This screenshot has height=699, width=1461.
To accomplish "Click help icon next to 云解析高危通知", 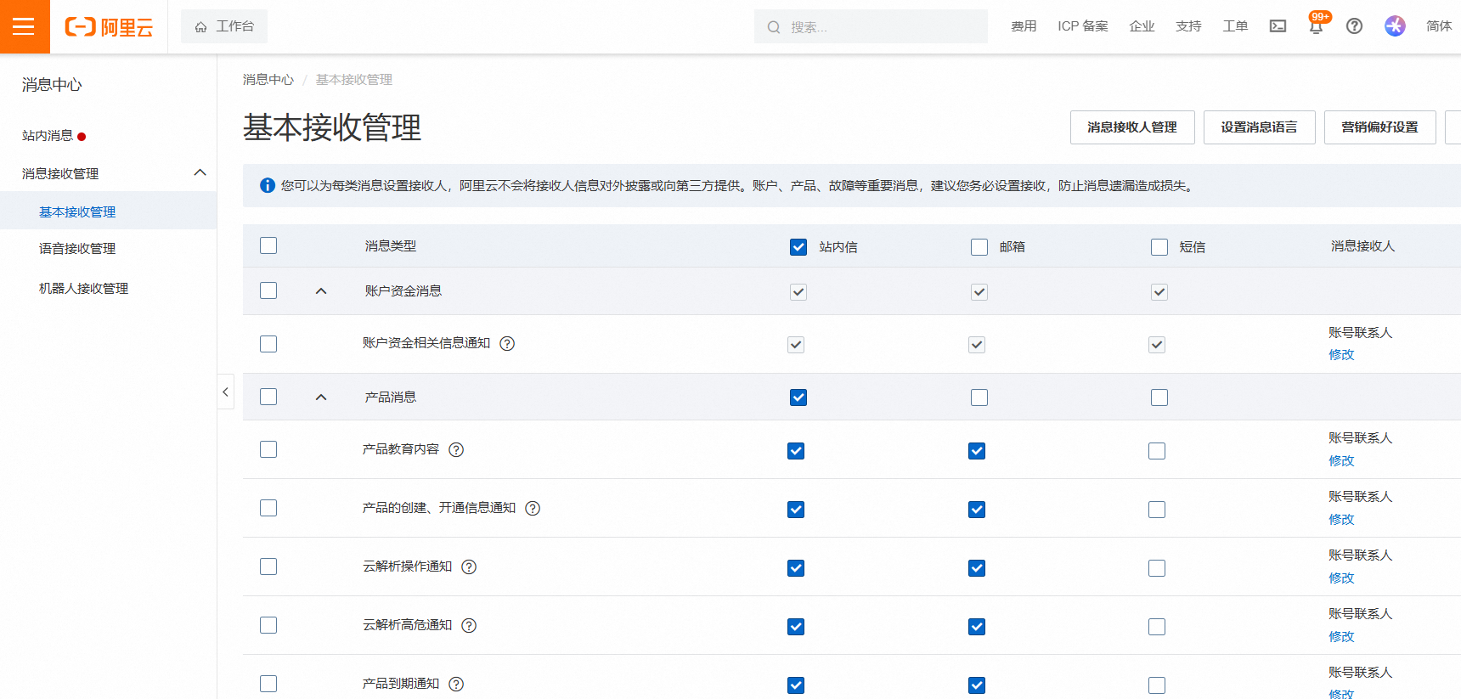I will click(469, 625).
